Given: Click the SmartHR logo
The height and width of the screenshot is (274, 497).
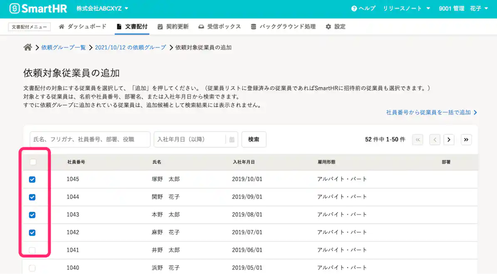Looking at the screenshot, I should coord(37,8).
